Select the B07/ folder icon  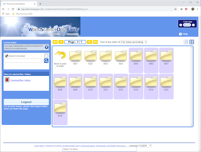pos(166,56)
